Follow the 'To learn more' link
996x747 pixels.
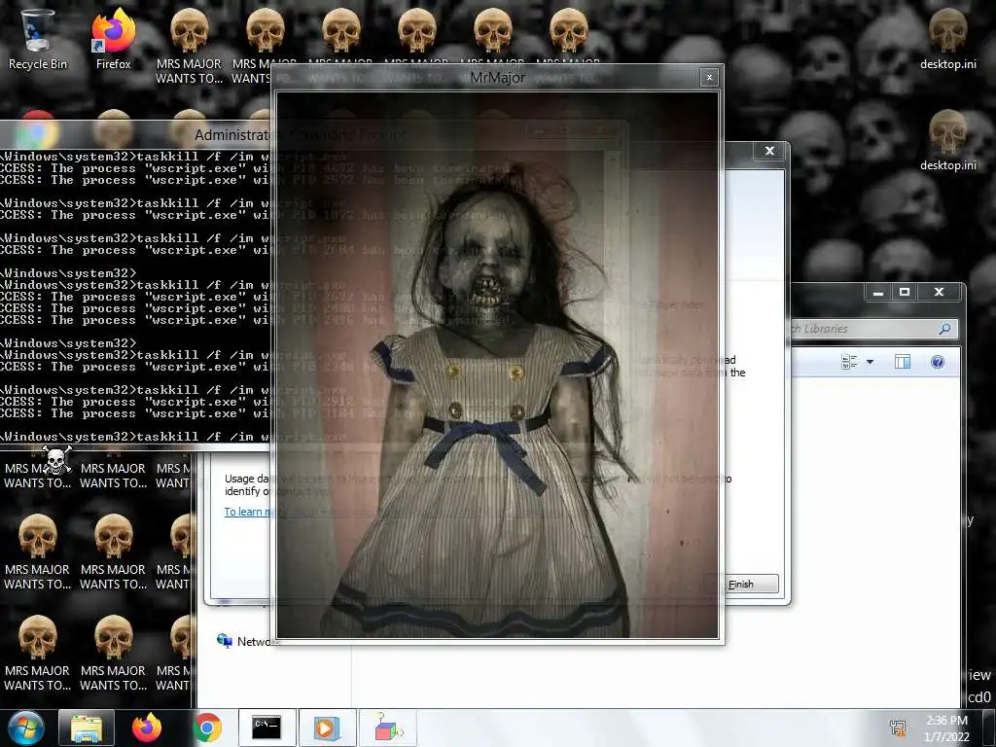(x=249, y=512)
